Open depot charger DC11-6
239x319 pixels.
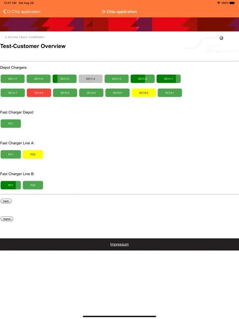[x=39, y=79]
